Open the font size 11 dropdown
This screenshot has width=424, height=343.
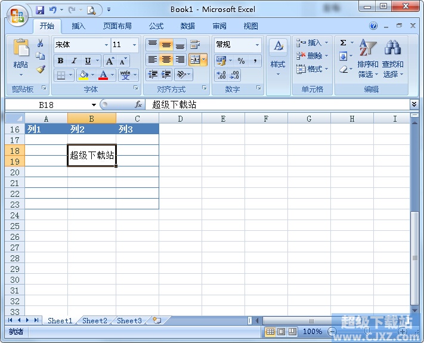click(134, 45)
